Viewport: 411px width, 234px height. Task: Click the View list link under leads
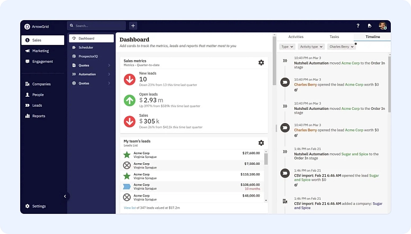click(x=130, y=208)
